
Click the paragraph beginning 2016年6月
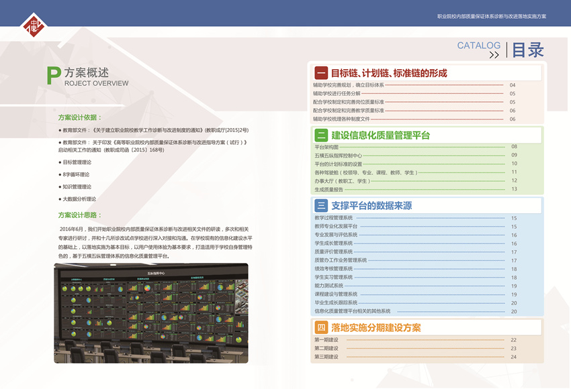coord(155,243)
